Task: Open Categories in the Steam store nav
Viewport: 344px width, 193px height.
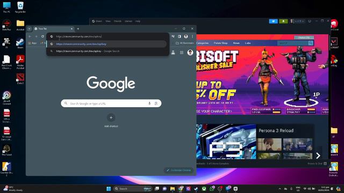Action: pos(202,43)
